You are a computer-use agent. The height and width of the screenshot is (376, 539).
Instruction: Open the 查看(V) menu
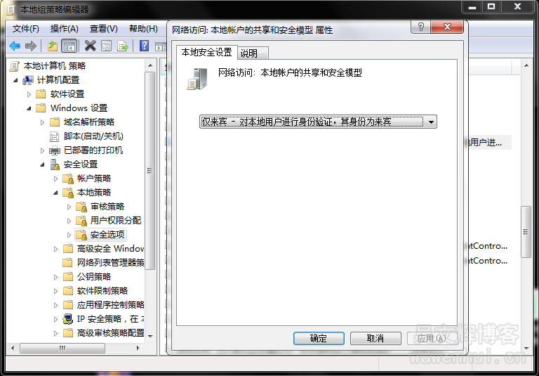(x=103, y=28)
